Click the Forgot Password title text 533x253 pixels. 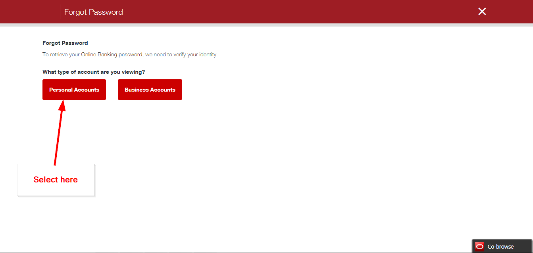coord(93,12)
